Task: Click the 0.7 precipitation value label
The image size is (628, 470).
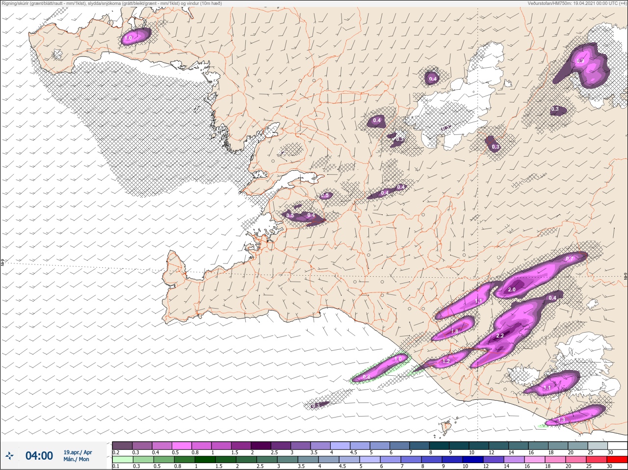Action: tap(570, 259)
